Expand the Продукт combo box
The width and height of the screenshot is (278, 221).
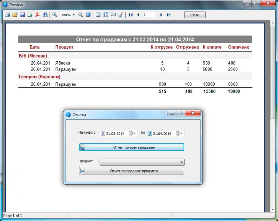[x=182, y=162]
